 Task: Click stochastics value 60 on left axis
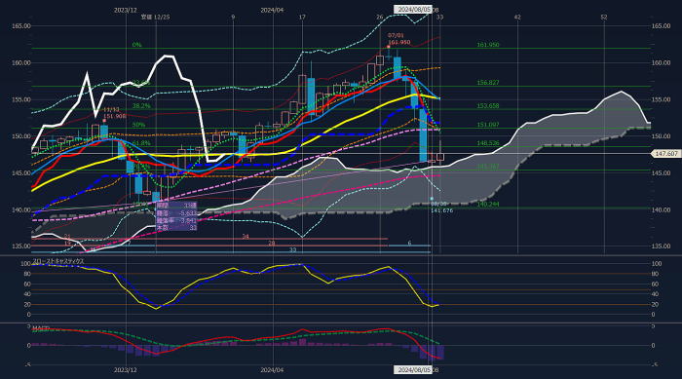(x=27, y=284)
